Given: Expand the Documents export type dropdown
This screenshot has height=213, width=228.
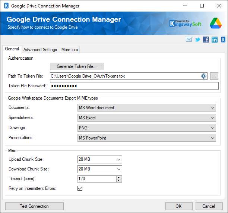Looking at the screenshot, I should (x=146, y=108).
